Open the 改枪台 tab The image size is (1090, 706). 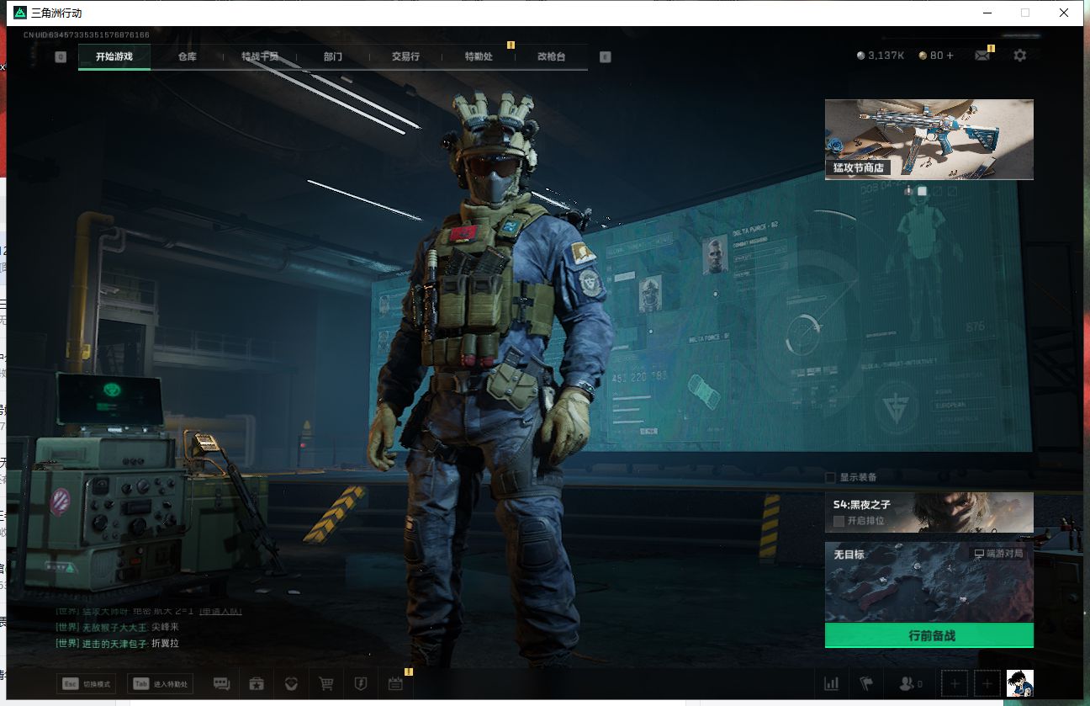(551, 56)
